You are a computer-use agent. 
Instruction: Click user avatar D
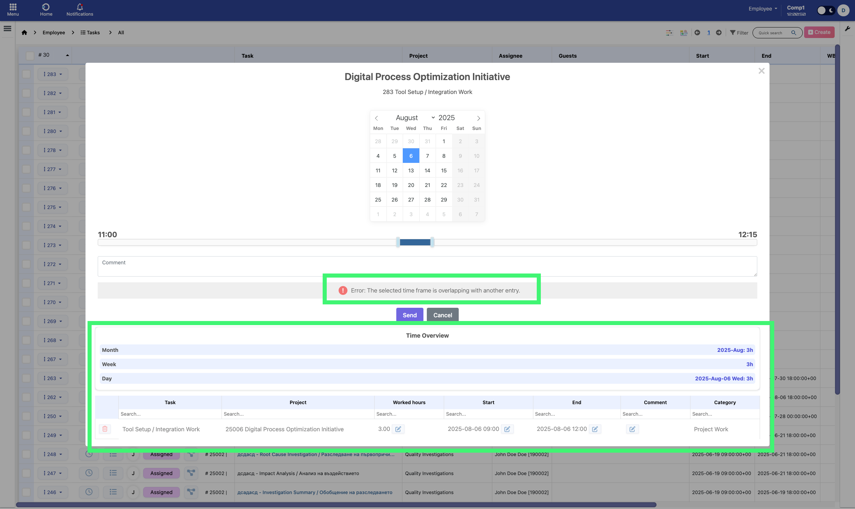pos(843,10)
